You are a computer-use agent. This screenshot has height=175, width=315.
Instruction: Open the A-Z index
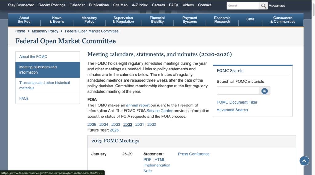(x=140, y=5)
